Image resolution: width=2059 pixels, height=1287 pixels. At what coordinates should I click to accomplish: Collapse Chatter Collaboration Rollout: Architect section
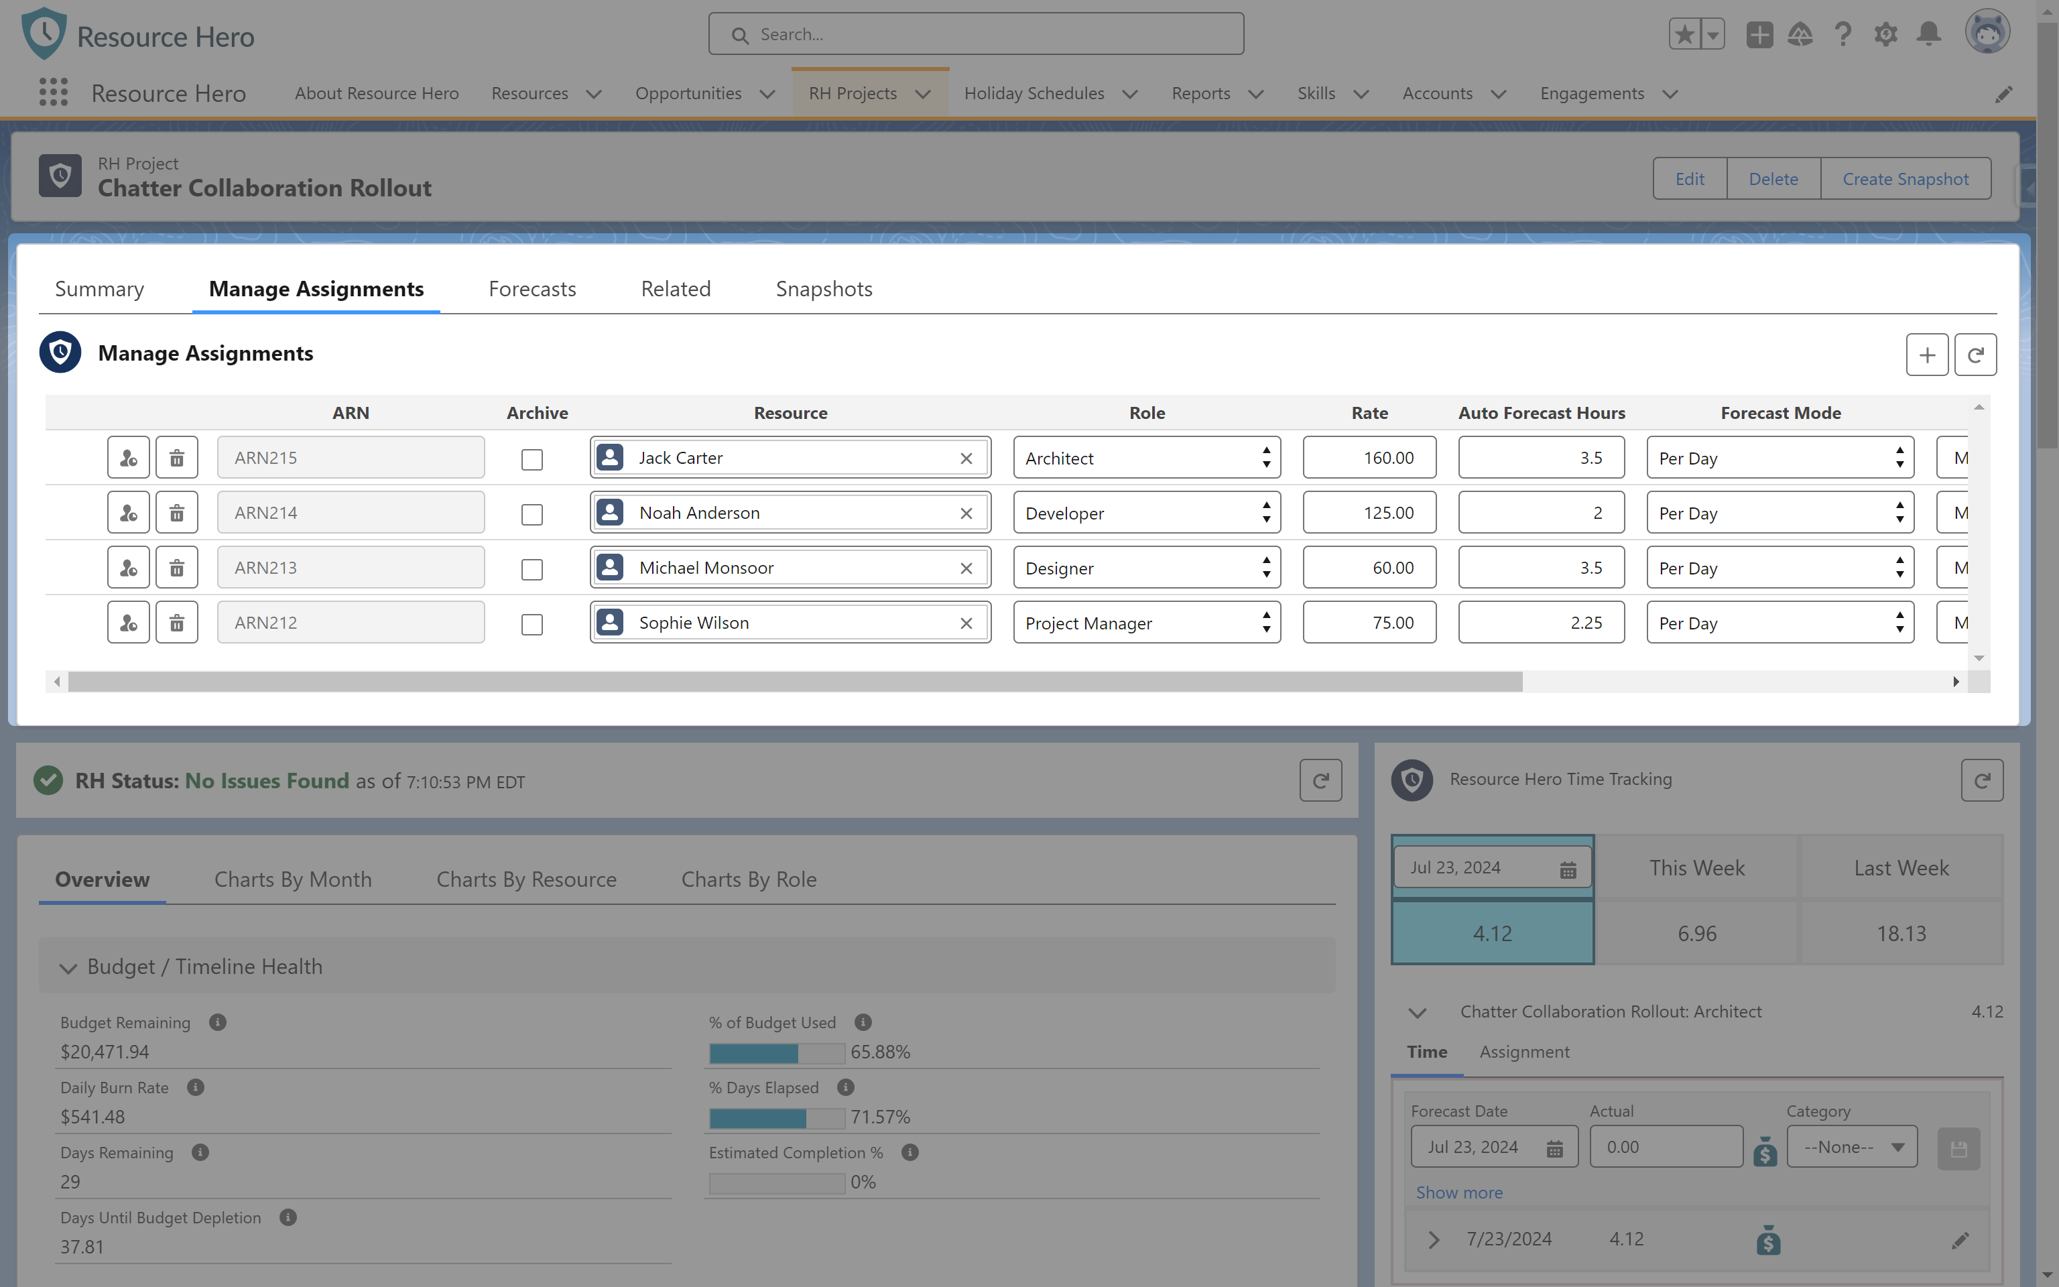point(1418,1013)
